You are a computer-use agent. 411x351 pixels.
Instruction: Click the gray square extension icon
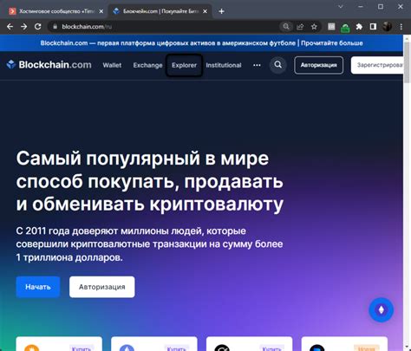pyautogui.click(x=331, y=27)
